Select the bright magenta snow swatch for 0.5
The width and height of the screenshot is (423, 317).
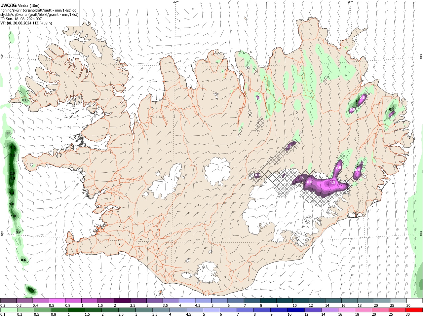57,301
